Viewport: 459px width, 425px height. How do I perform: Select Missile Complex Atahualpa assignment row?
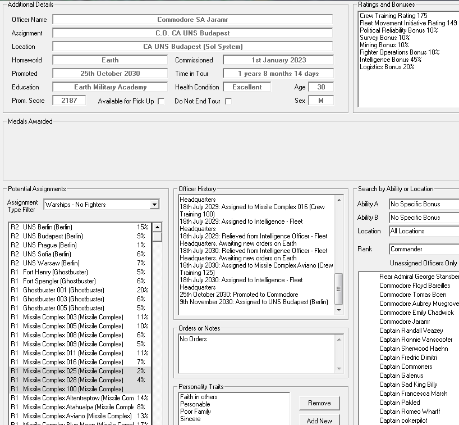[80, 407]
